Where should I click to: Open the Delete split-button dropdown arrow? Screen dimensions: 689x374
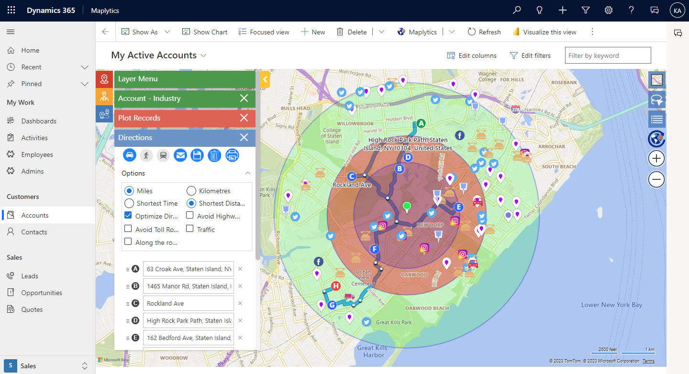coord(381,32)
